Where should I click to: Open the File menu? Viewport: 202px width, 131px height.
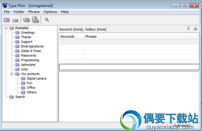click(7, 12)
